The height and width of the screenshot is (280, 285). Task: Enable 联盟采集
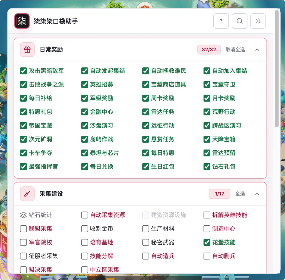coord(23,229)
